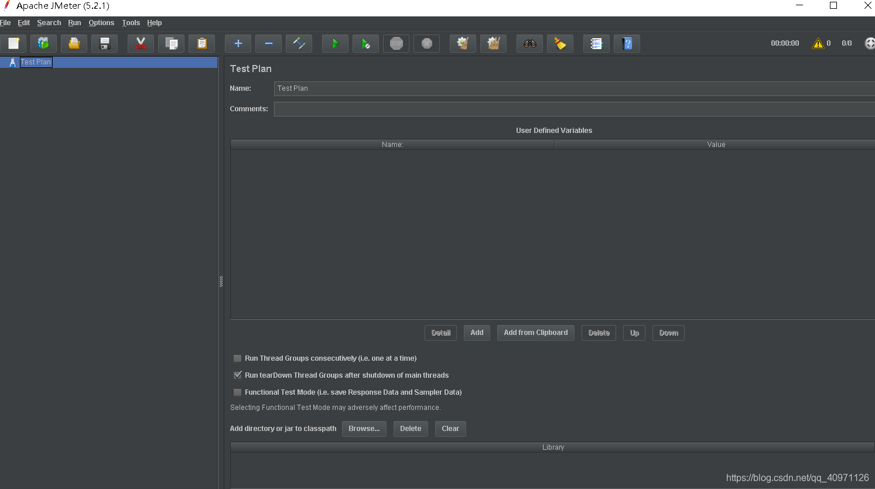Screen dimensions: 875x489
Task: Click the Help question mark icon
Action: point(627,43)
